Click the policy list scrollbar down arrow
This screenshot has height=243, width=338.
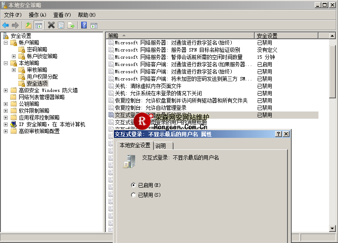[x=333, y=229]
